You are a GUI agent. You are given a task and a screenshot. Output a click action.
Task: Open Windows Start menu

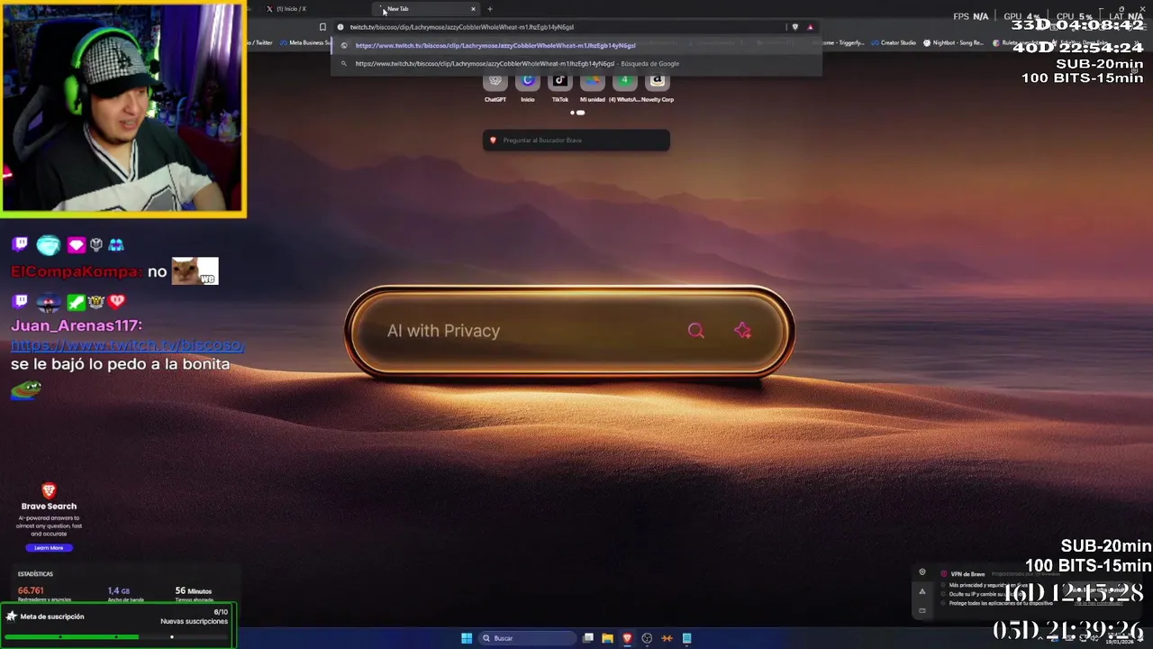pyautogui.click(x=467, y=638)
